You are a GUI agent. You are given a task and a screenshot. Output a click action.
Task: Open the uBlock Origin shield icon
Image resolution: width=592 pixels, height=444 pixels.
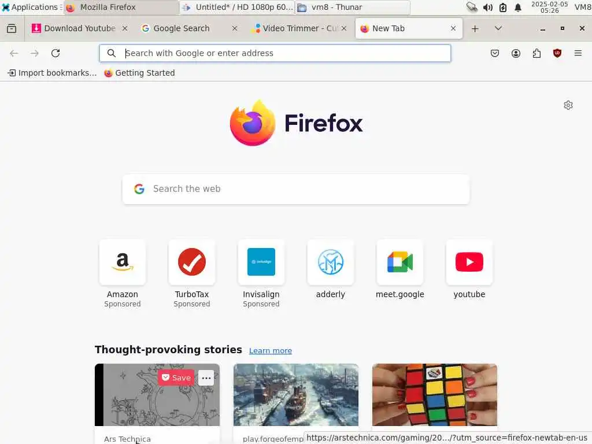(557, 53)
